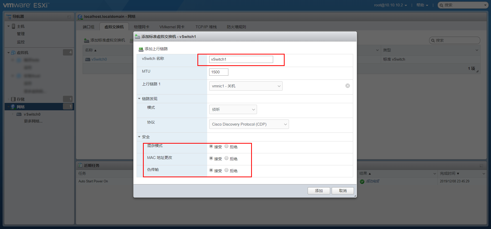Screen dimensions: 491x229
Task: Collapse the host tree node
Action: [x=8, y=26]
